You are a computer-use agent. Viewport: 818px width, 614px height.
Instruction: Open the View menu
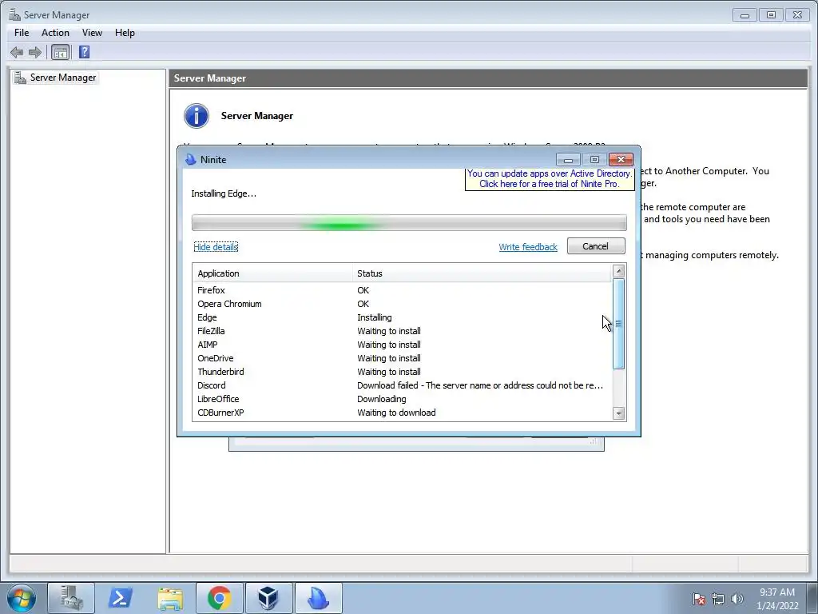pos(92,32)
